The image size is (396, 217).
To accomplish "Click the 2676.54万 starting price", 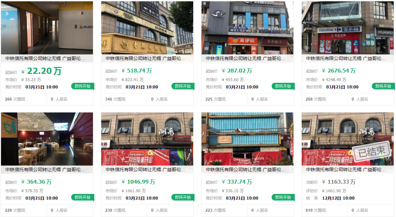I will (339, 71).
